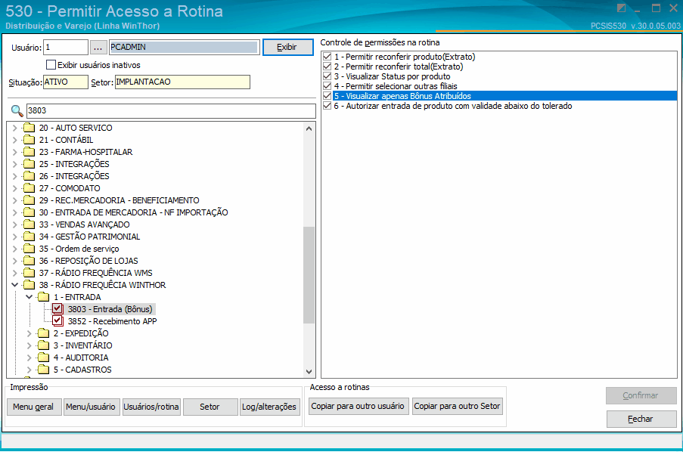Image resolution: width=683 pixels, height=452 pixels.
Task: Click the Menu geral print button
Action: coord(33,407)
